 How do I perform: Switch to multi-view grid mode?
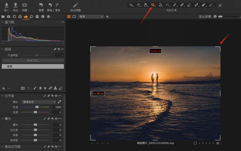click(x=69, y=17)
